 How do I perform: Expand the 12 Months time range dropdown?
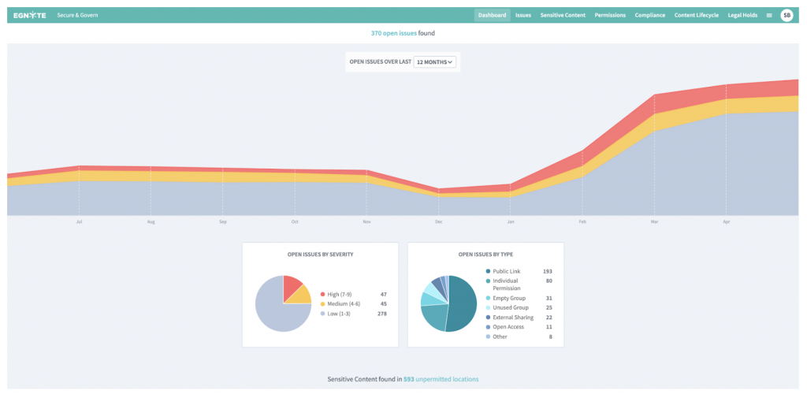click(x=435, y=62)
